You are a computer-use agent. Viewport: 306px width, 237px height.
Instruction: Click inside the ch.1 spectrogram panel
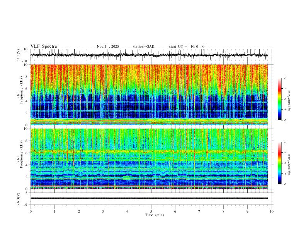coord(149,94)
